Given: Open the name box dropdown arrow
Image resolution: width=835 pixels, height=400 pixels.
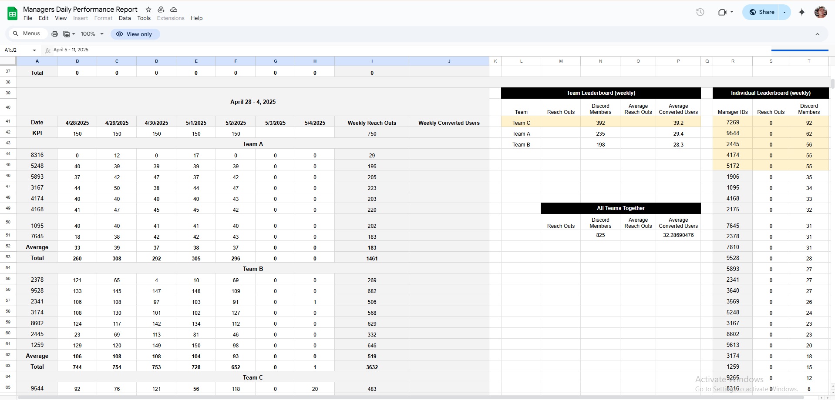Looking at the screenshot, I should click(x=34, y=50).
